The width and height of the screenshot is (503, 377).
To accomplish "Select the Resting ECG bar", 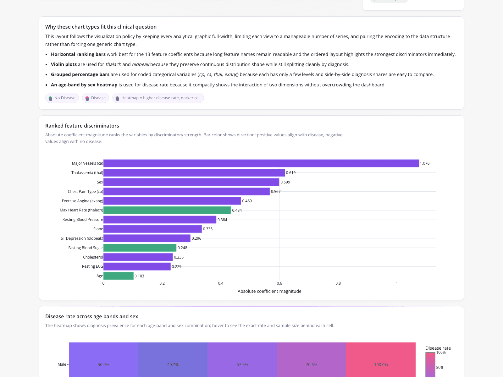I will [x=137, y=266].
